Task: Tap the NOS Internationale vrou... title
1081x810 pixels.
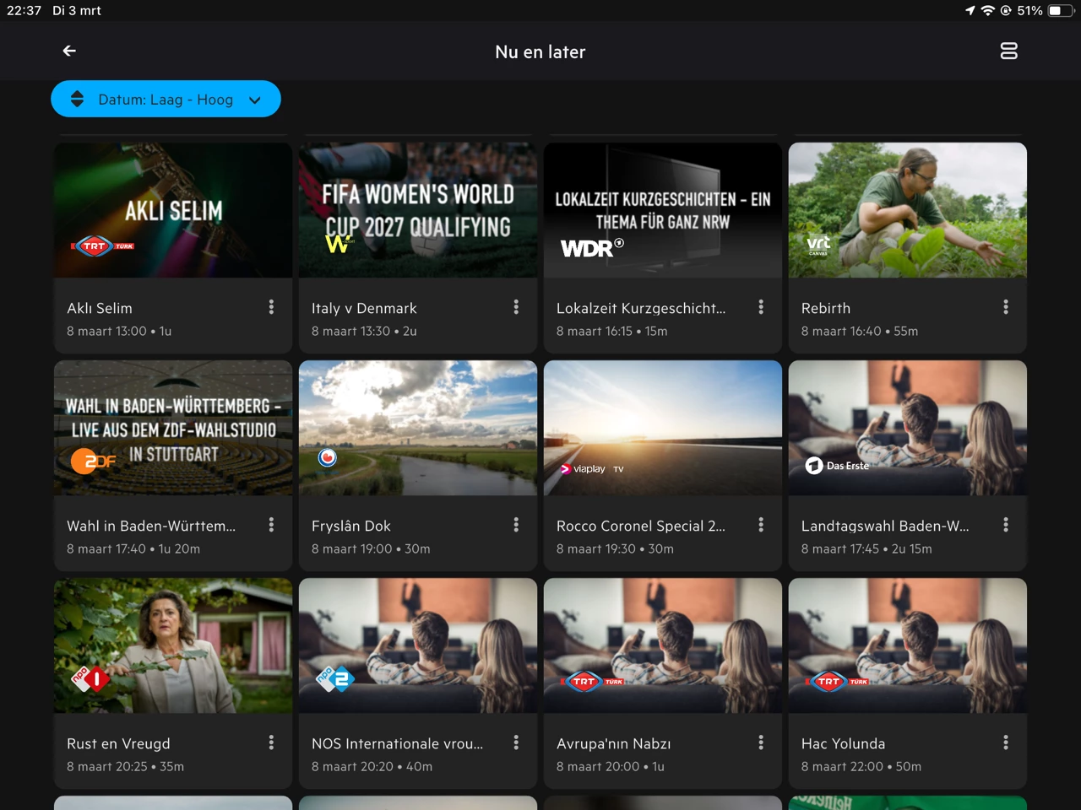Action: pyautogui.click(x=397, y=743)
